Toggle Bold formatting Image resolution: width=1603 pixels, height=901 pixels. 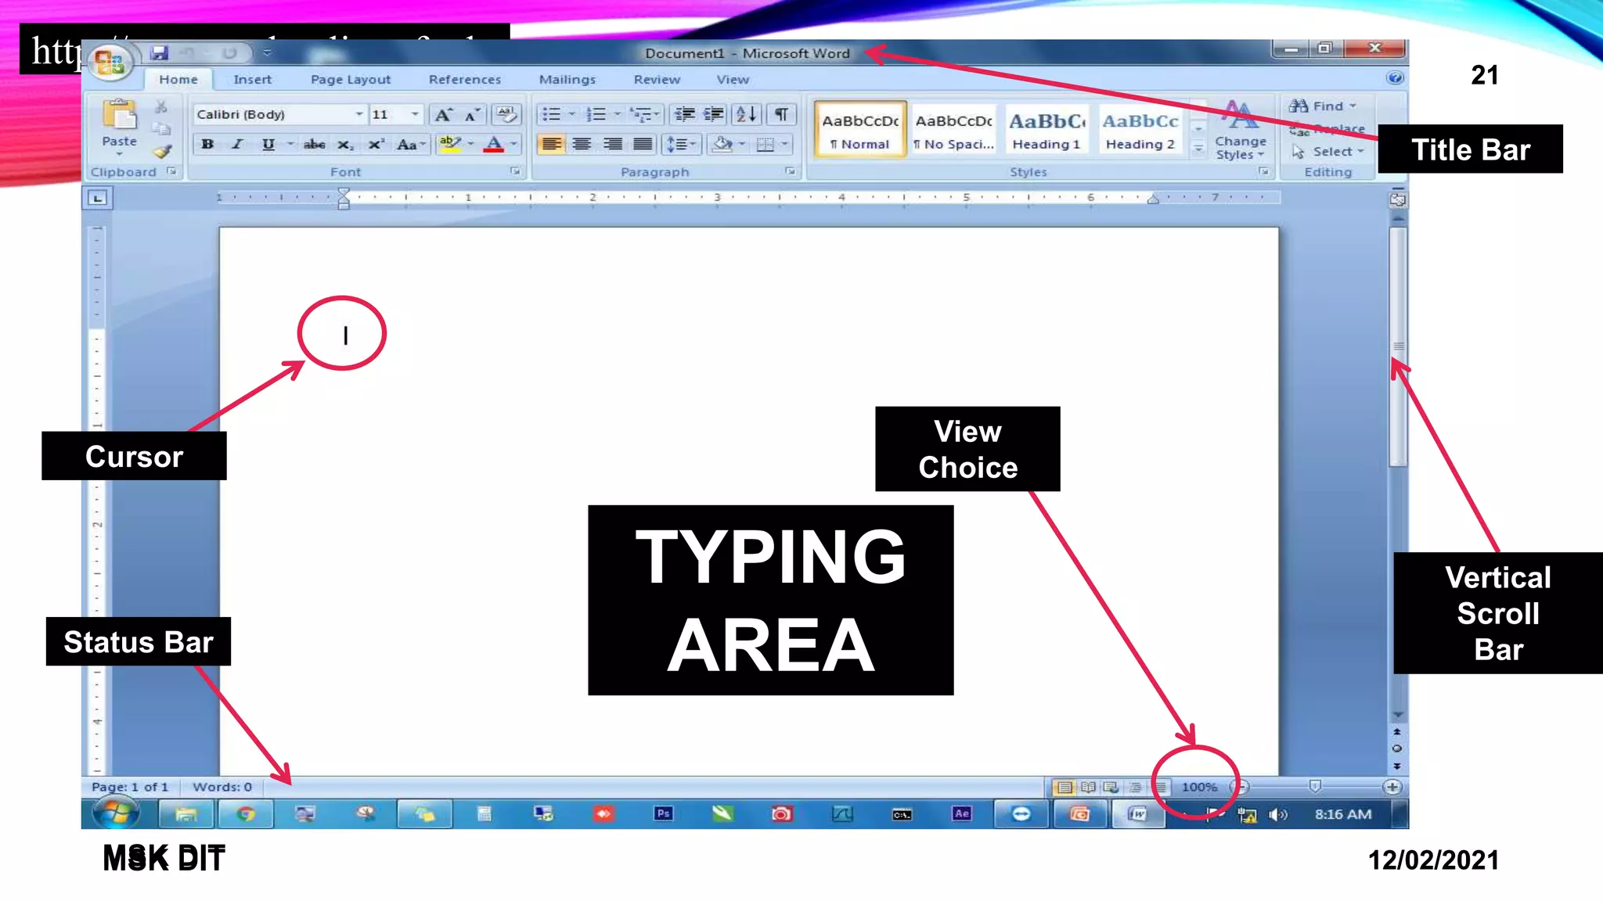[207, 144]
